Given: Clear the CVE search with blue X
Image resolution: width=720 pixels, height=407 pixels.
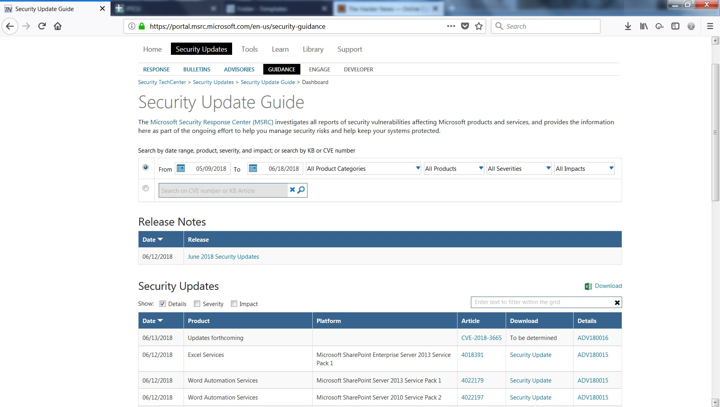Looking at the screenshot, I should (x=292, y=190).
